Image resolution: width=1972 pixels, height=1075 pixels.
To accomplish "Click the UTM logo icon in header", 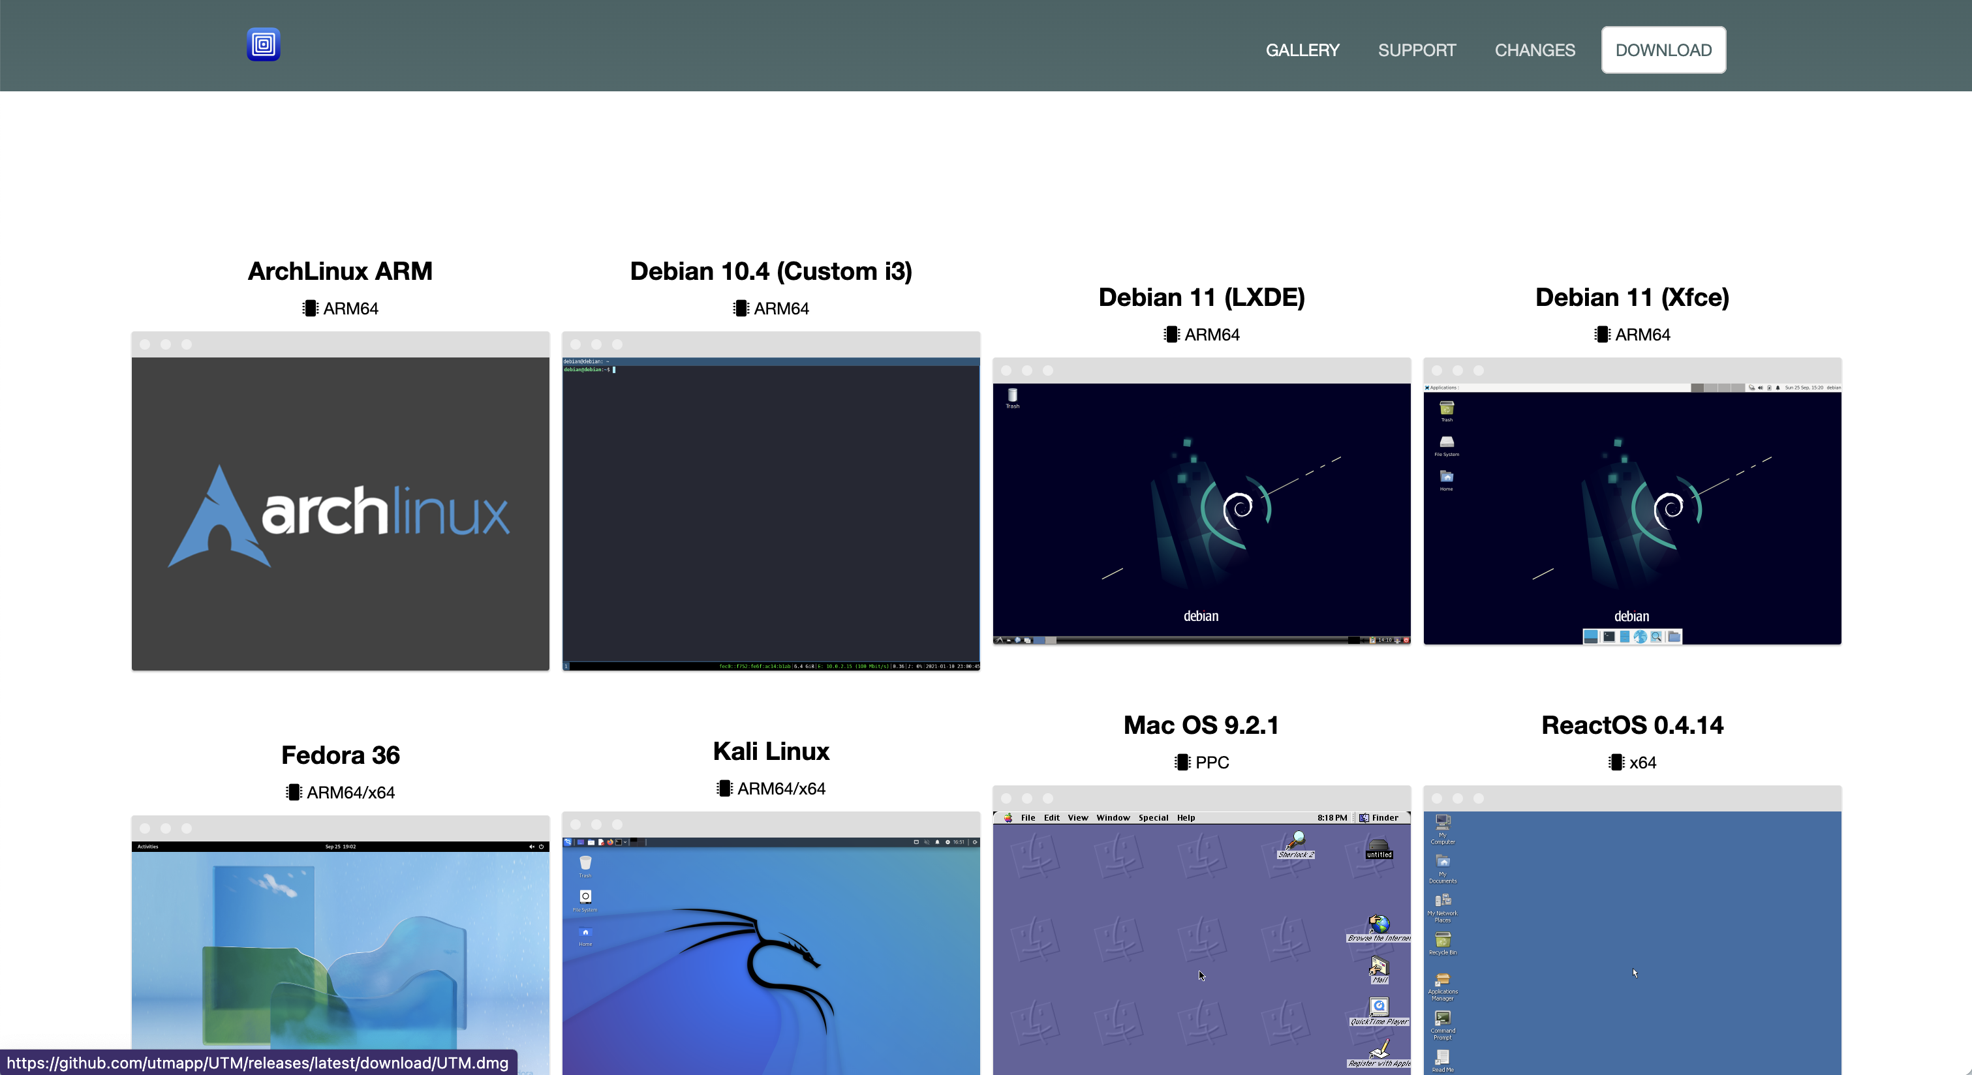I will coord(264,44).
